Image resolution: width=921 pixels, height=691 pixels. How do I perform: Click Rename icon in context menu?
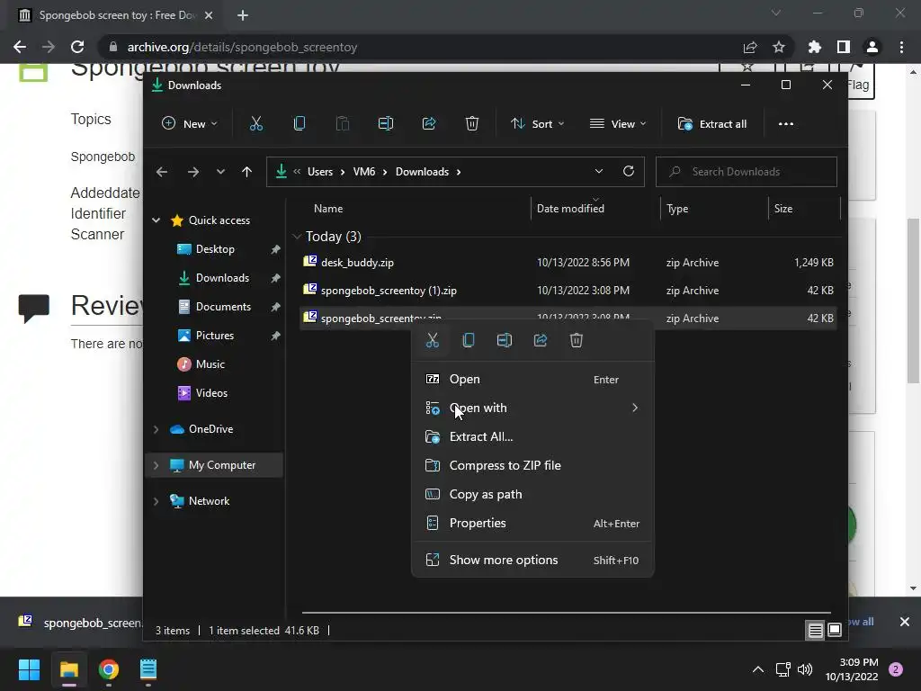tap(504, 340)
